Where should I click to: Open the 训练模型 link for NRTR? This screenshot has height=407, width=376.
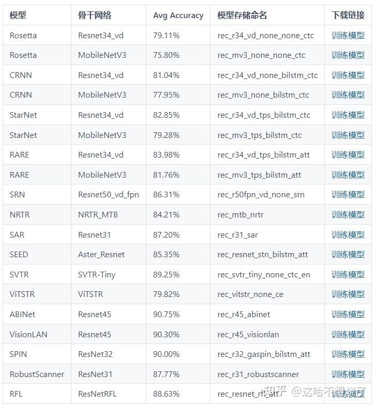pyautogui.click(x=348, y=214)
